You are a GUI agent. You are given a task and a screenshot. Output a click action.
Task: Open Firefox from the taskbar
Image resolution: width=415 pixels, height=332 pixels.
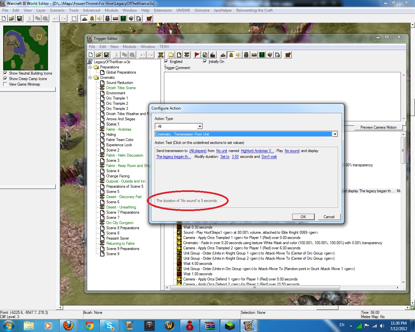tap(68, 325)
